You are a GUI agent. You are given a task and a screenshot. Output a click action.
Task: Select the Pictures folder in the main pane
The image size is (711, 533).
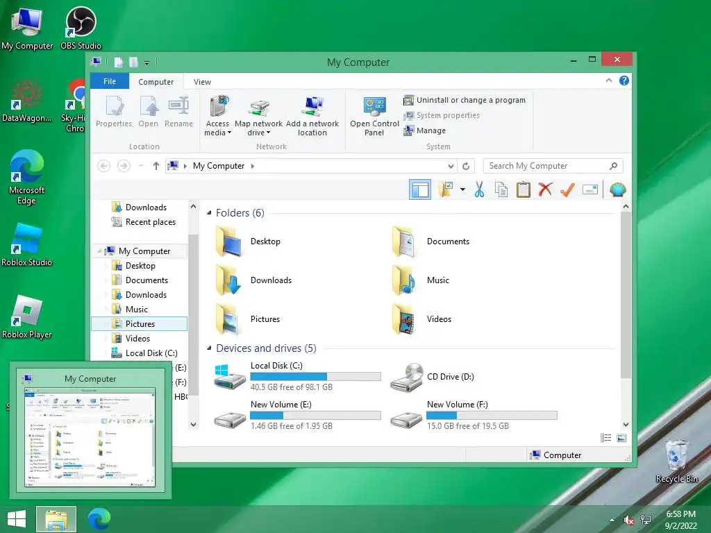point(248,319)
